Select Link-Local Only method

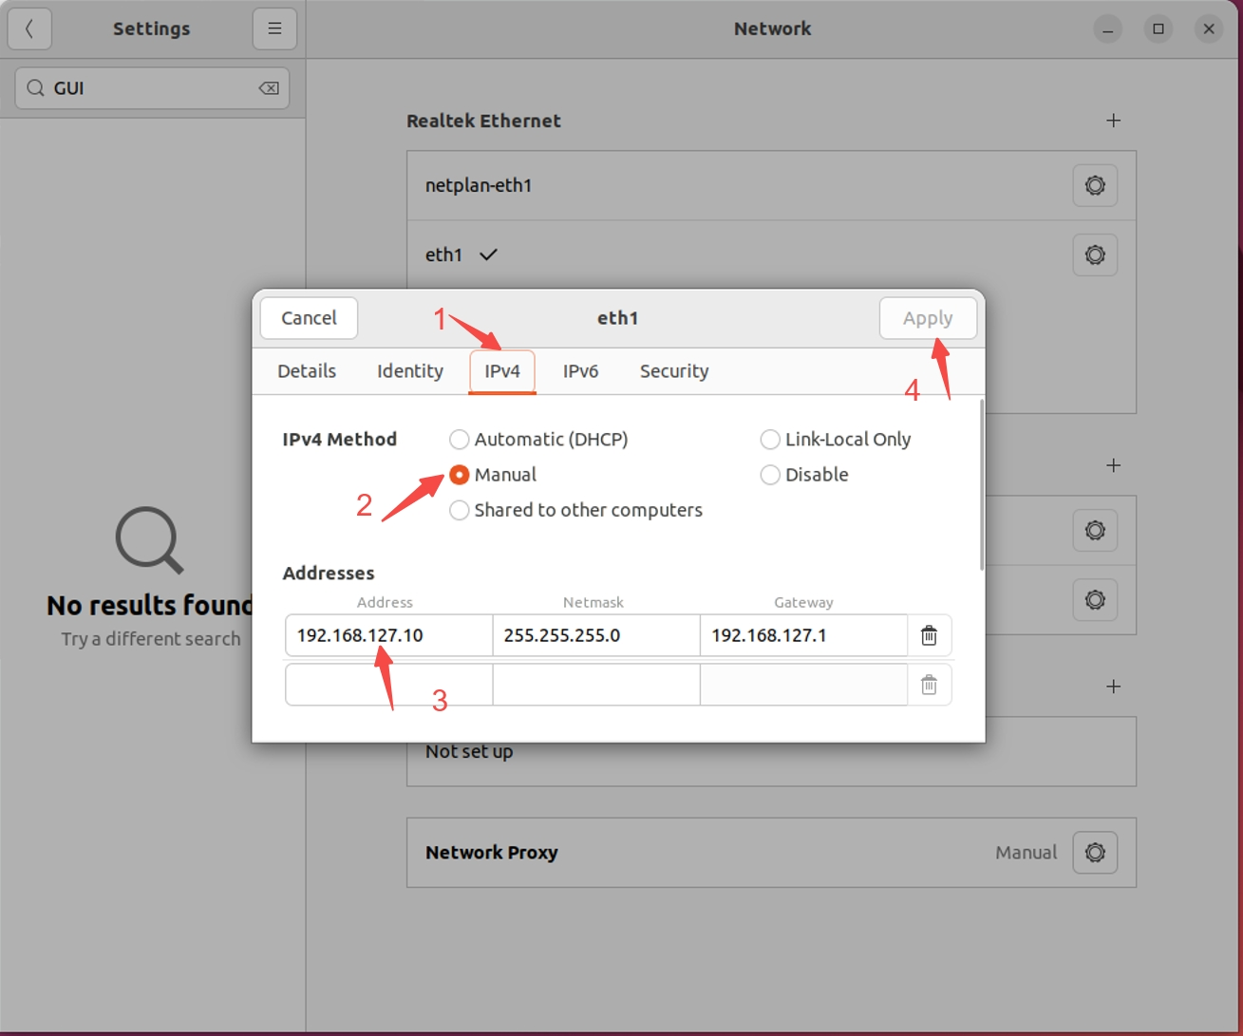(836, 439)
